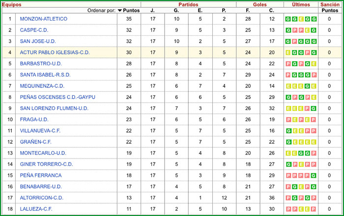
Task: Open the MONZON-ATLETICO team link
Action: [44, 19]
